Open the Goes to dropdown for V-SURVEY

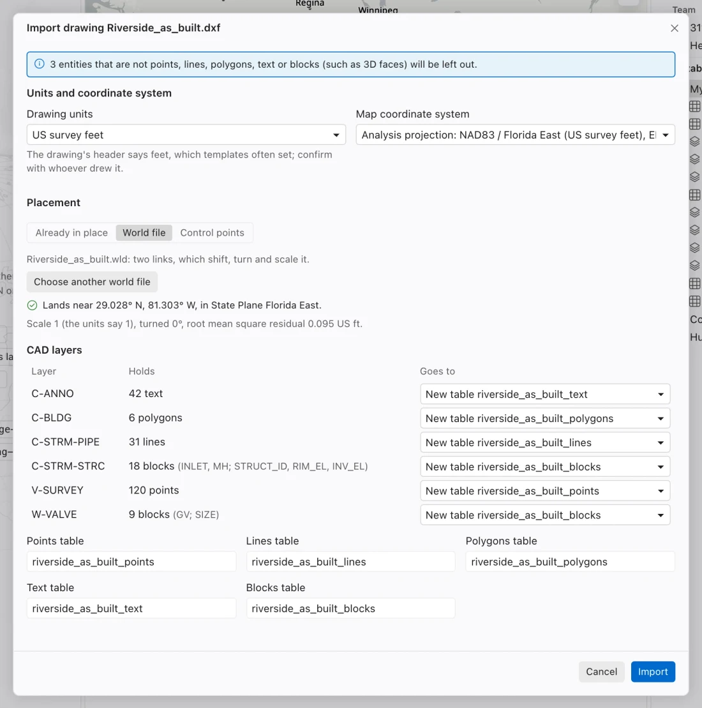545,491
